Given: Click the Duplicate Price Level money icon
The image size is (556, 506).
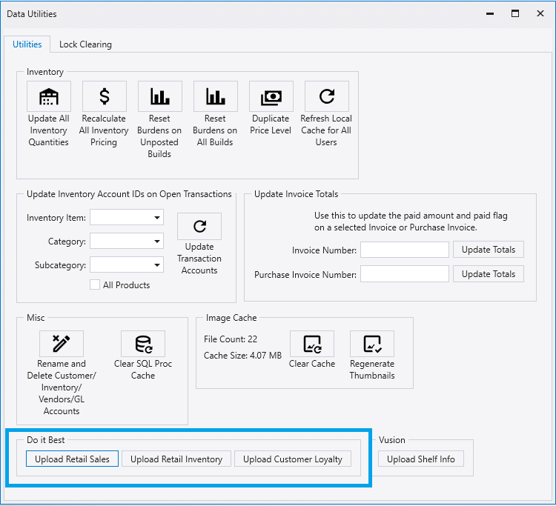Looking at the screenshot, I should point(271,96).
